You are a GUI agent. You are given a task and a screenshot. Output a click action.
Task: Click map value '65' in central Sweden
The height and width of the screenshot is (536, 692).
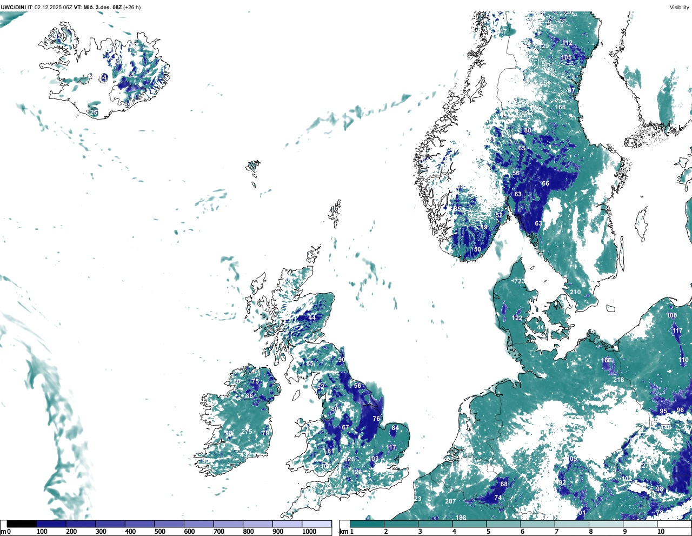522,148
